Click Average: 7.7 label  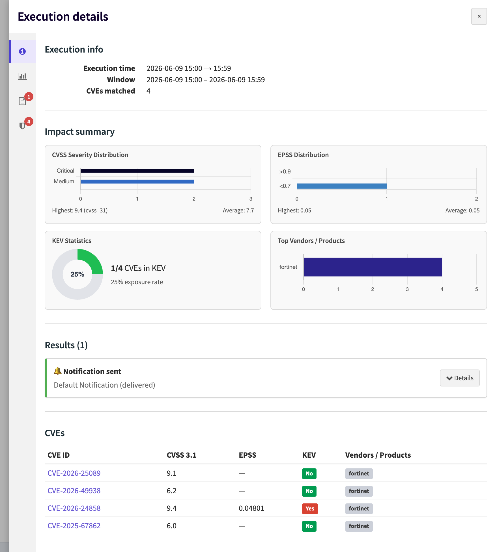coord(238,210)
